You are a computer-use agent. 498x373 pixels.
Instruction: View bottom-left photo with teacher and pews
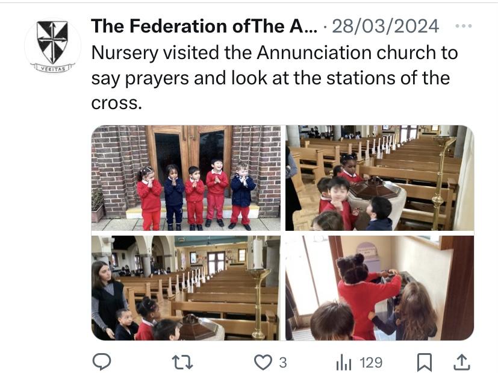click(x=185, y=288)
